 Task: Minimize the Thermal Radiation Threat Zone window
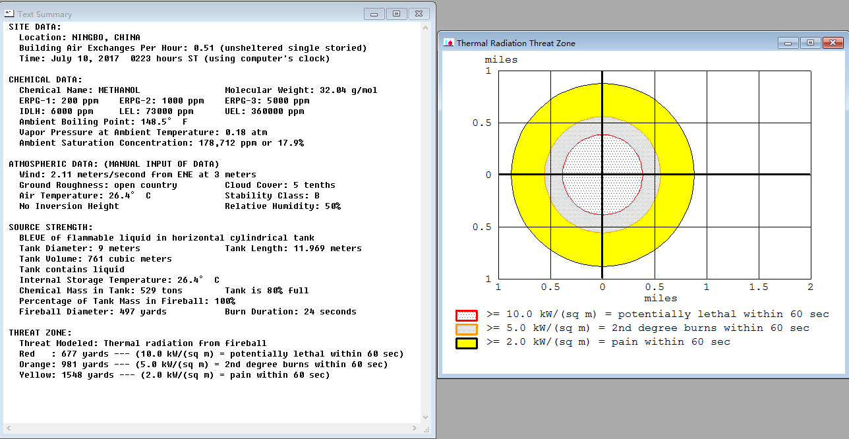[x=788, y=43]
